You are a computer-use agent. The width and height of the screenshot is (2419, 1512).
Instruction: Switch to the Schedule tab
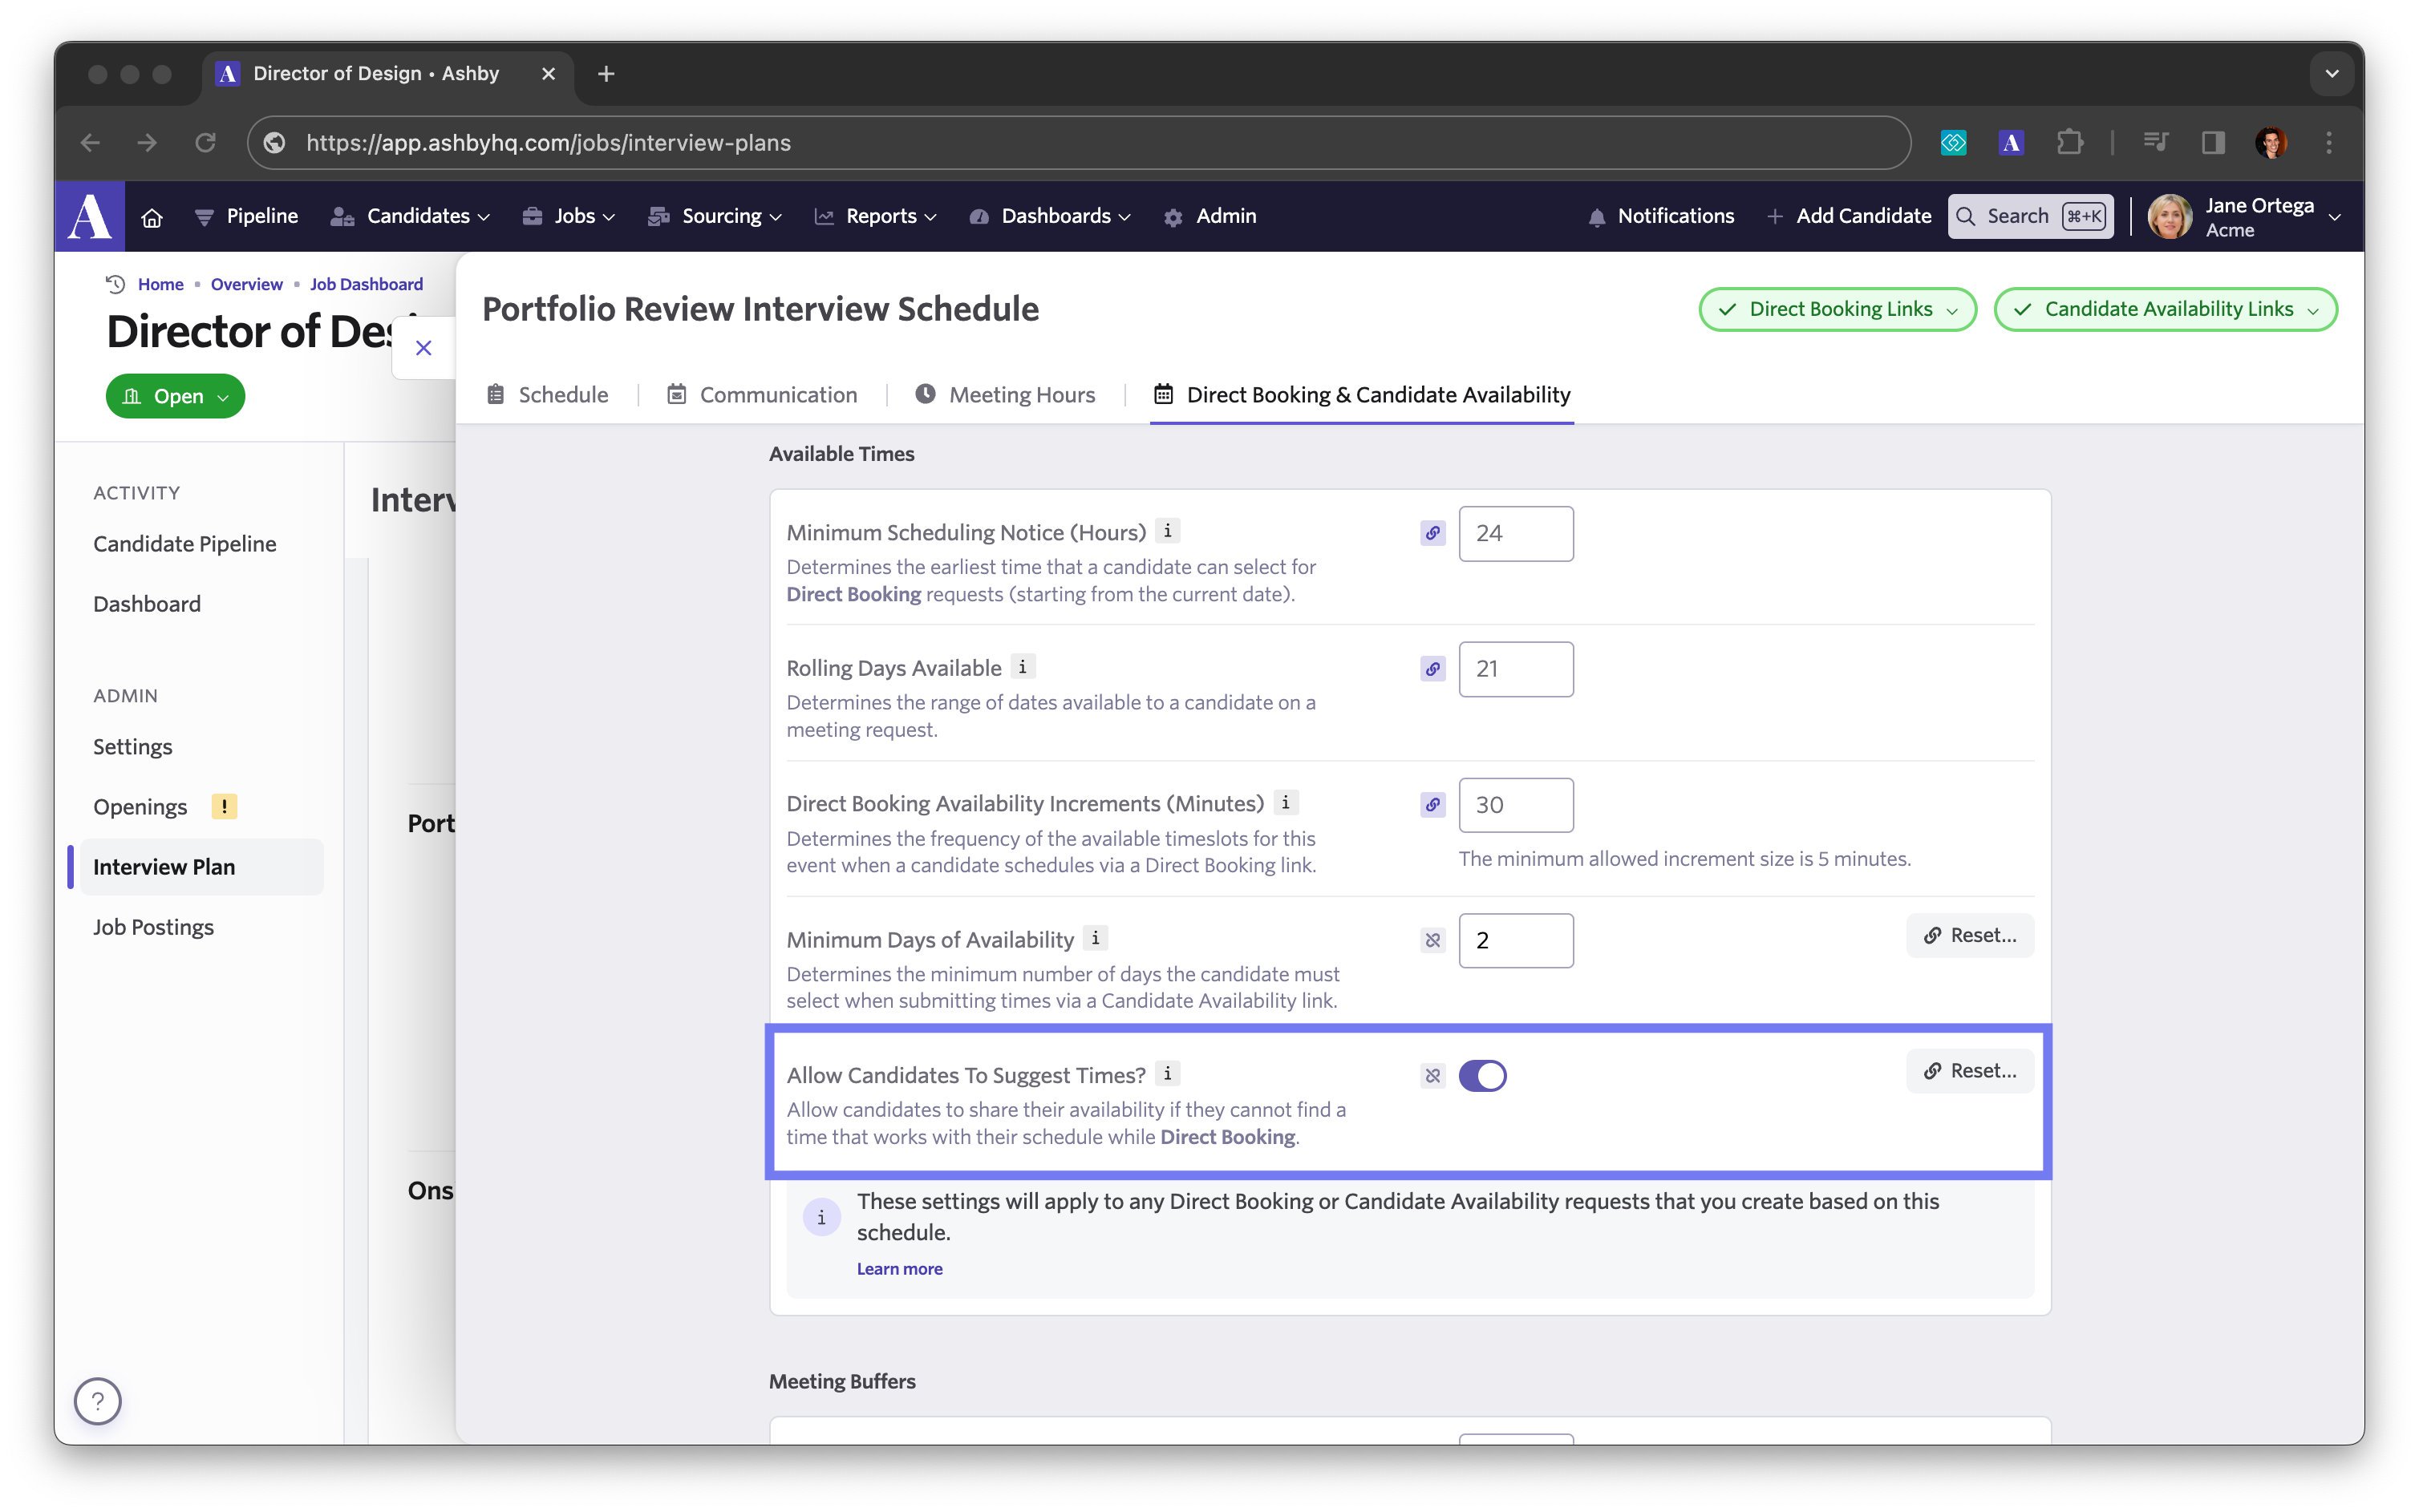(x=561, y=394)
